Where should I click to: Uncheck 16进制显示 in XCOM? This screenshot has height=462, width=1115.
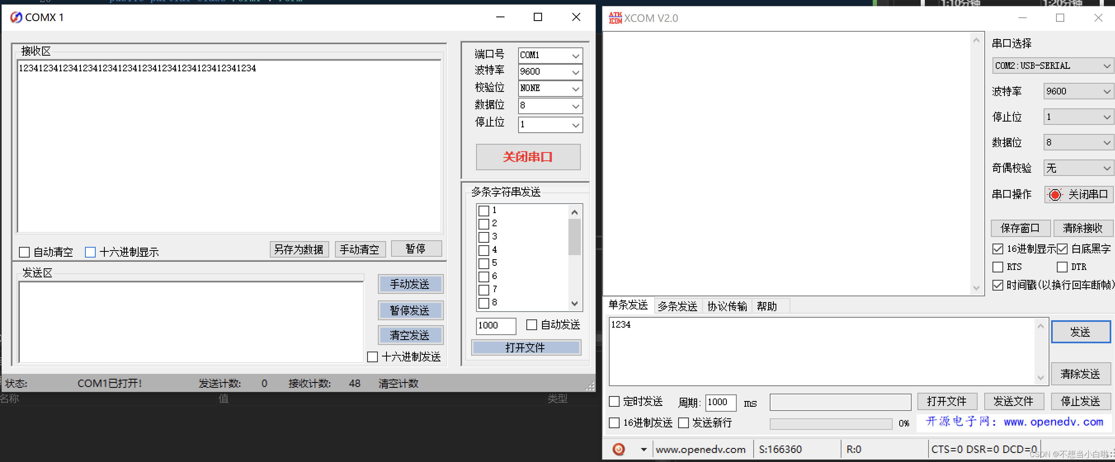[997, 249]
